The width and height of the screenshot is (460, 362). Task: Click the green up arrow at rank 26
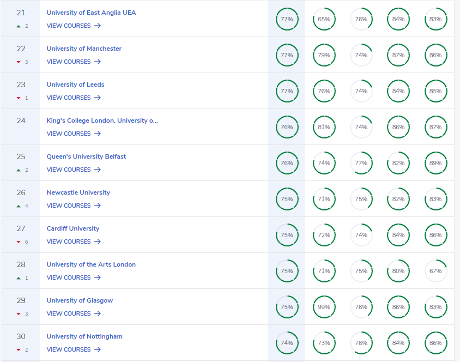pyautogui.click(x=19, y=206)
